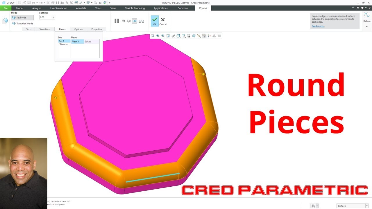This screenshot has height=209, width=372.
Task: Toggle the No Preview icon
Action: (x=124, y=21)
